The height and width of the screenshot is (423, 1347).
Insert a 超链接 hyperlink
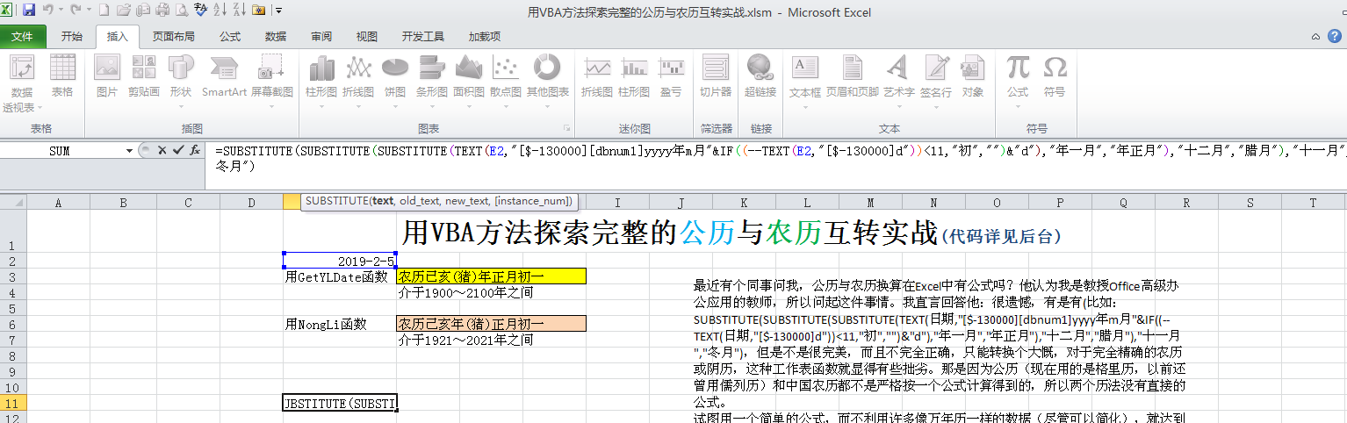coord(760,76)
